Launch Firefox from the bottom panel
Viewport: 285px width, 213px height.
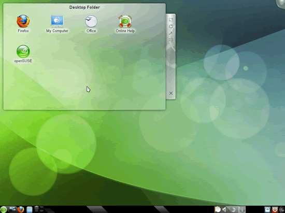[21, 209]
